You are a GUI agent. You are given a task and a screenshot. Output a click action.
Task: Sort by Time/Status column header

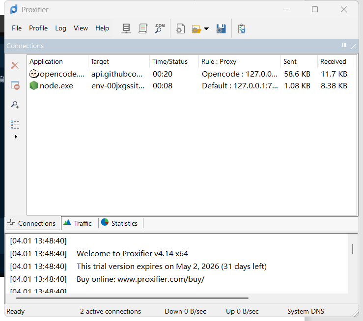click(x=174, y=61)
